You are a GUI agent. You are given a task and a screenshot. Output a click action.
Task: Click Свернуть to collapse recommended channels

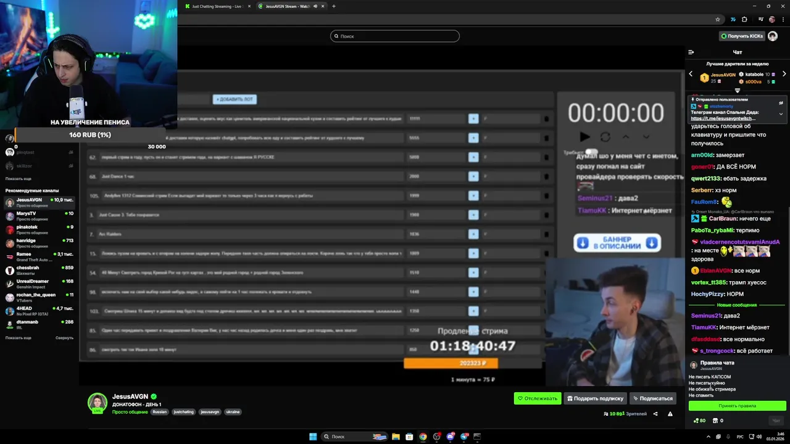click(64, 338)
